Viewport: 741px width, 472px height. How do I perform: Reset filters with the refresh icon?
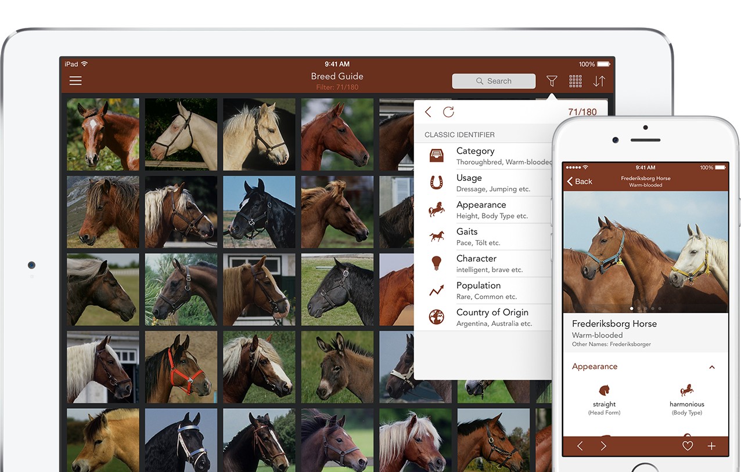(x=448, y=112)
